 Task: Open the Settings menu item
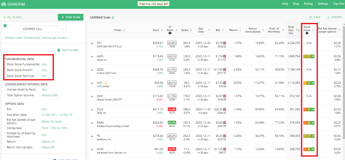click(x=323, y=4)
